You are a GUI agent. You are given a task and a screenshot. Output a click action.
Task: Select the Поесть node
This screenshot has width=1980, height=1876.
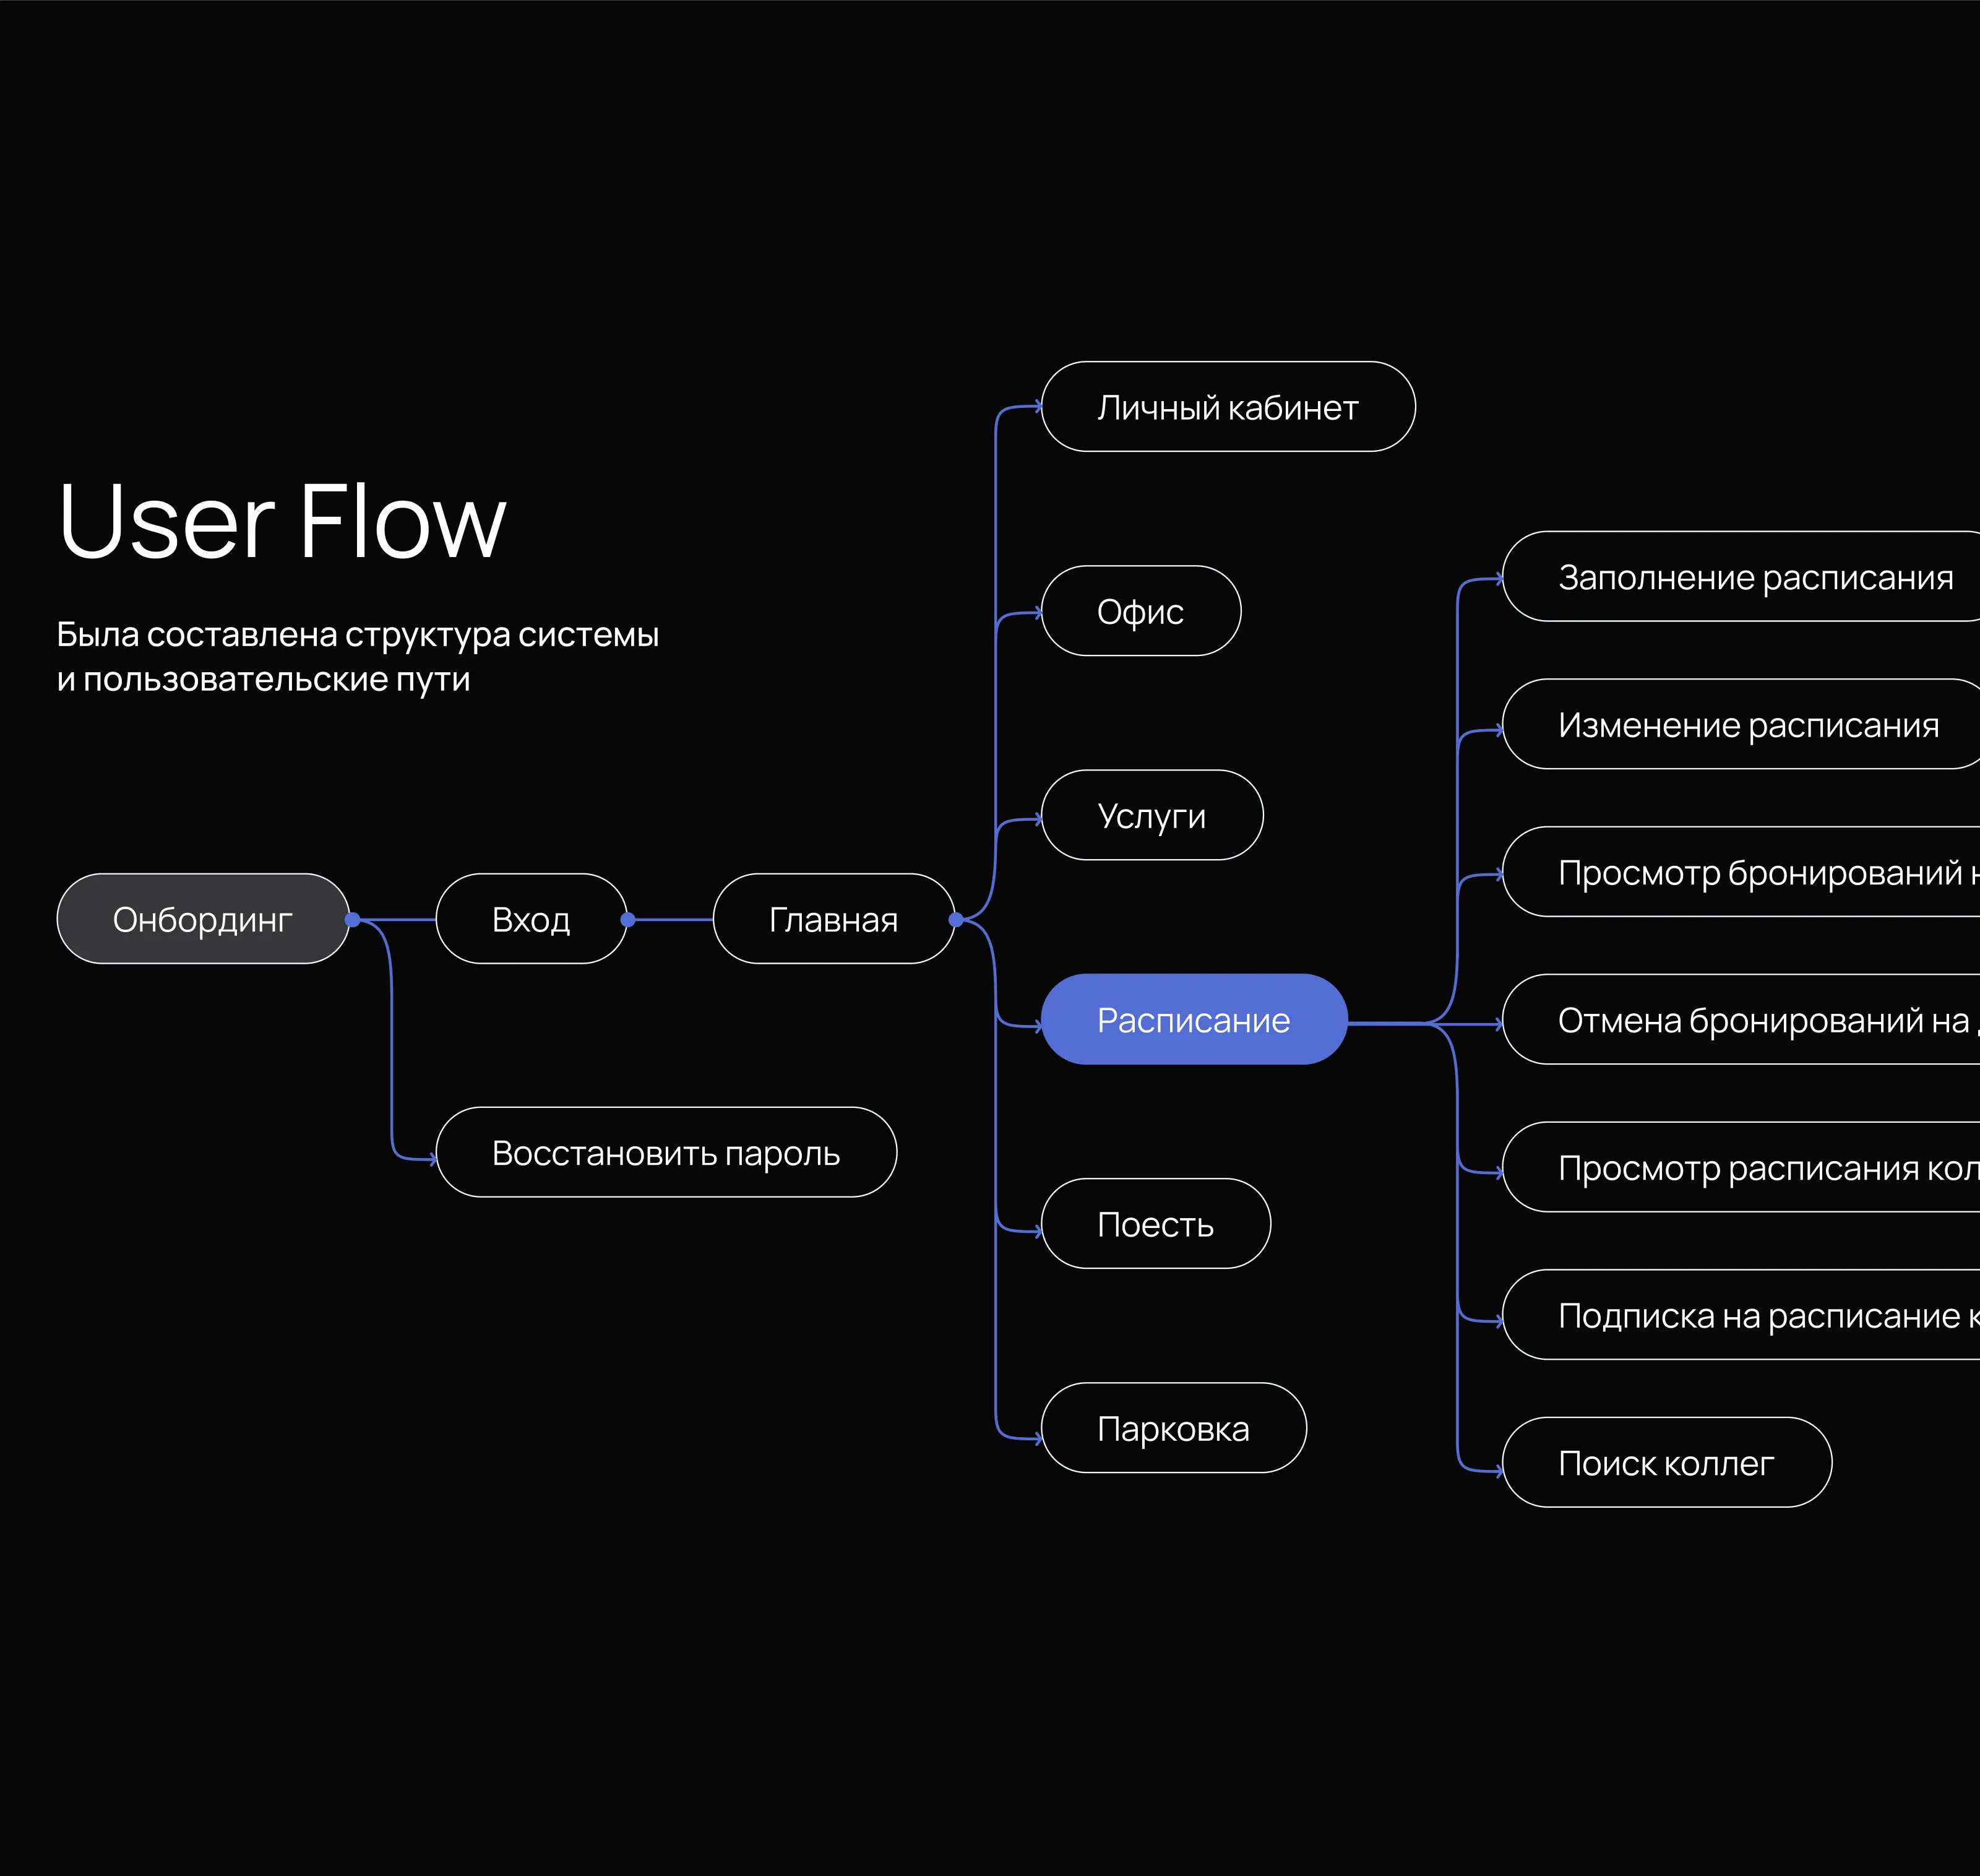pos(1155,1224)
